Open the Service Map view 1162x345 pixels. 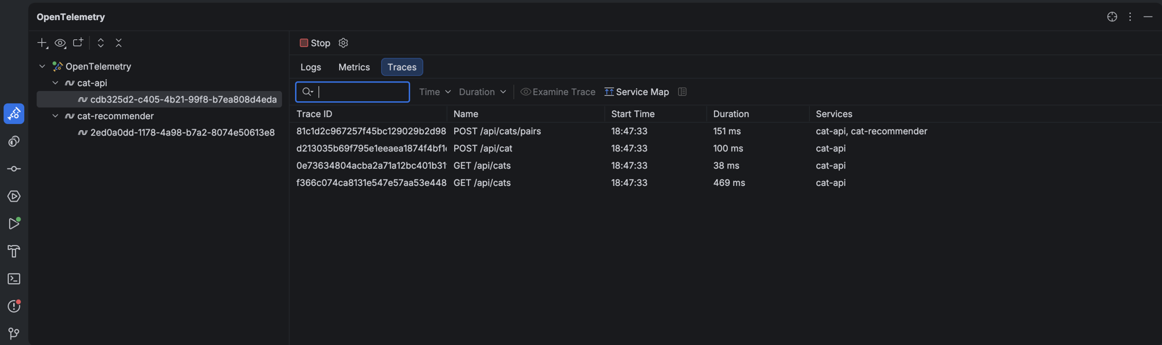click(636, 92)
